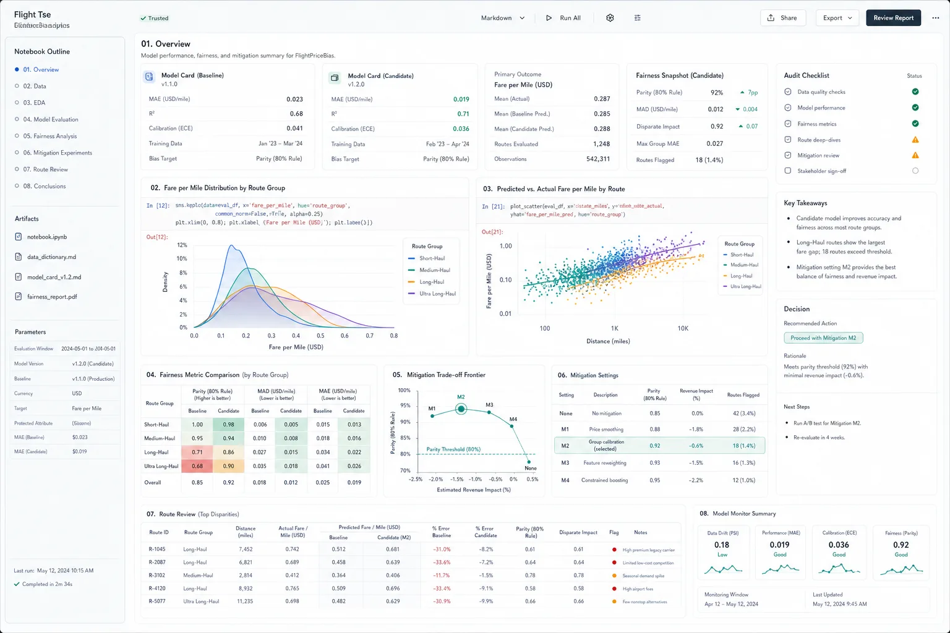Click orange flag dot for route R-3102
Viewport: 950px width, 633px height.
(x=614, y=576)
